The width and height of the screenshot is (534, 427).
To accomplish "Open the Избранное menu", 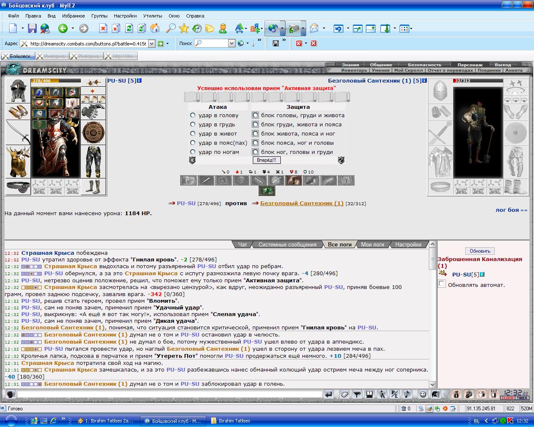I will (x=73, y=16).
